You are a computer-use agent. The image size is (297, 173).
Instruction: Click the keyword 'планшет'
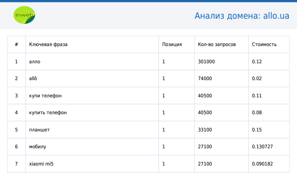click(39, 130)
